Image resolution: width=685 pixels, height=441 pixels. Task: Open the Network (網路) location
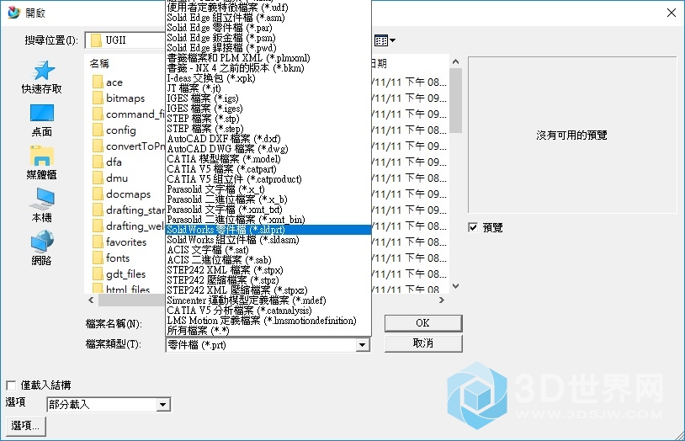42,247
